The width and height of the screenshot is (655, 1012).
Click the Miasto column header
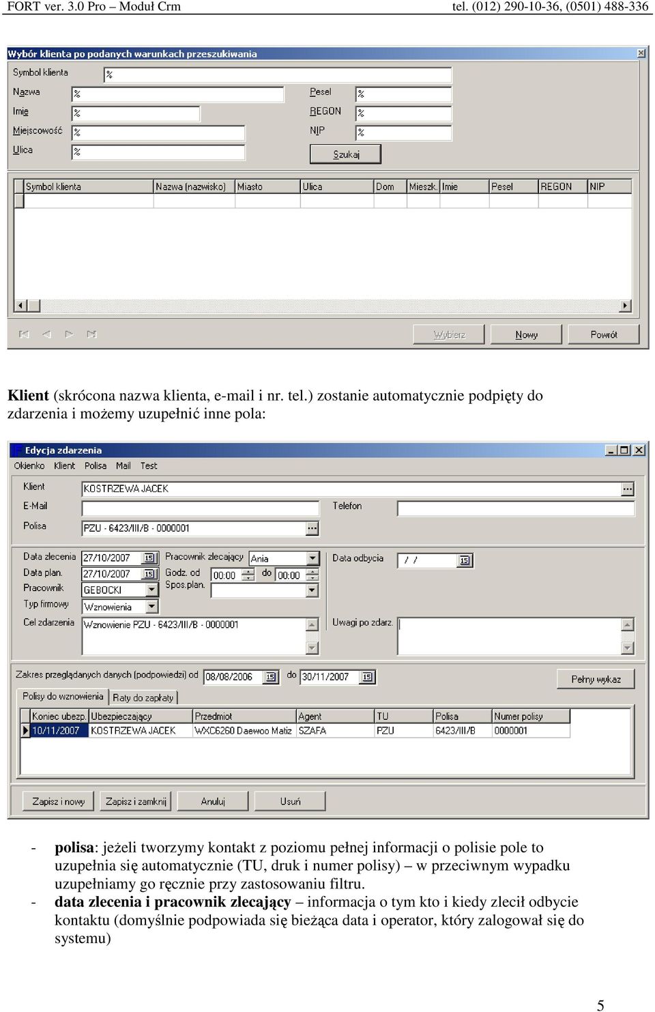[x=267, y=186]
